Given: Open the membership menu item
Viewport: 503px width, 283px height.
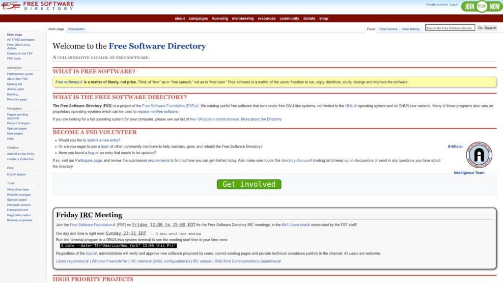Looking at the screenshot, I should pyautogui.click(x=243, y=18).
